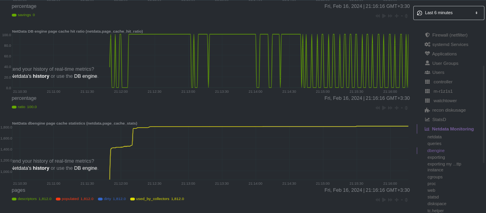Select proc submenu item
The image size is (486, 213).
(x=431, y=184)
